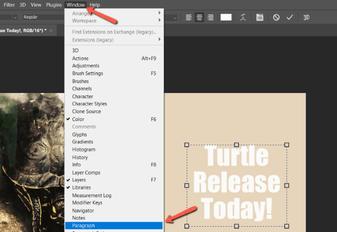Click the right align text icon
The width and height of the screenshot is (337, 232).
210,17
